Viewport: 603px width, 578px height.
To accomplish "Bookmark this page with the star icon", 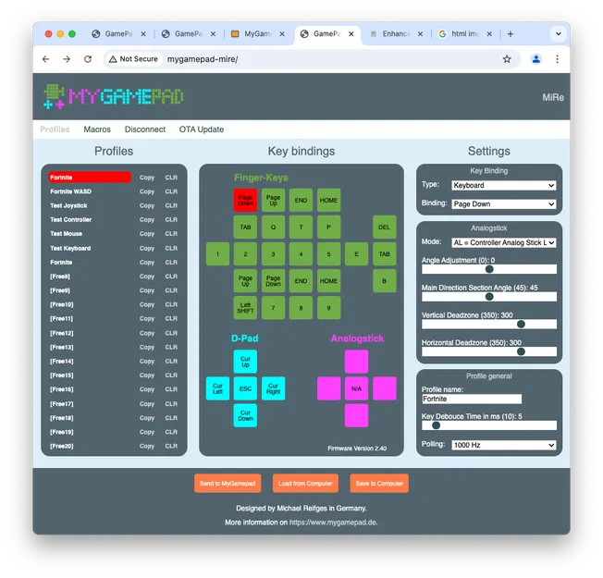I will 507,59.
